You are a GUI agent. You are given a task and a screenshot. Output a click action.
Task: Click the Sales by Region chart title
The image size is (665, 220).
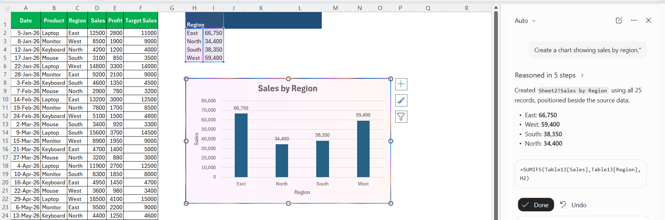287,89
